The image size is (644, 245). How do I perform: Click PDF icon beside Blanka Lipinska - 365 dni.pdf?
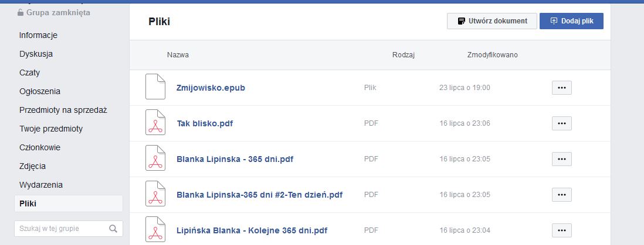click(155, 158)
